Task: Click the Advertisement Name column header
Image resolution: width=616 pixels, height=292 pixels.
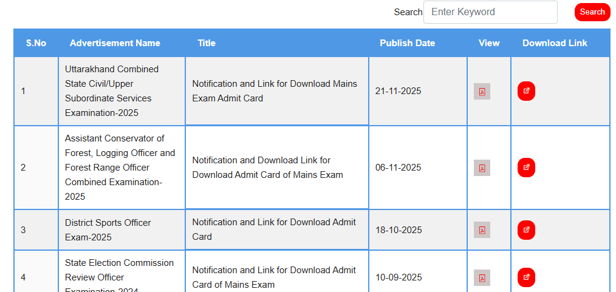Action: pyautogui.click(x=115, y=43)
